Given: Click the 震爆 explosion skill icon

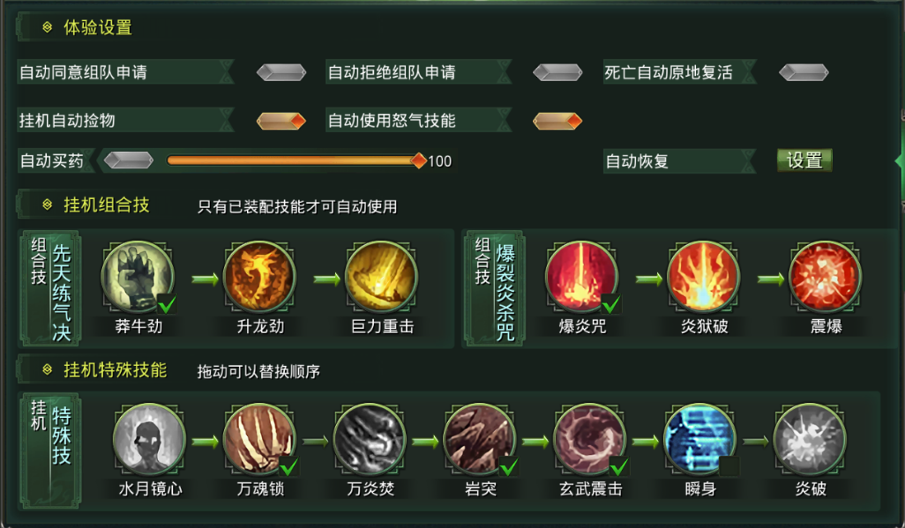Looking at the screenshot, I should click(826, 279).
